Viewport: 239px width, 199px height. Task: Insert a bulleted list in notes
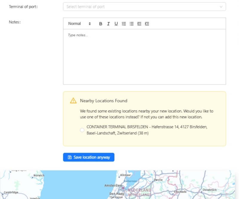pyautogui.click(x=131, y=24)
